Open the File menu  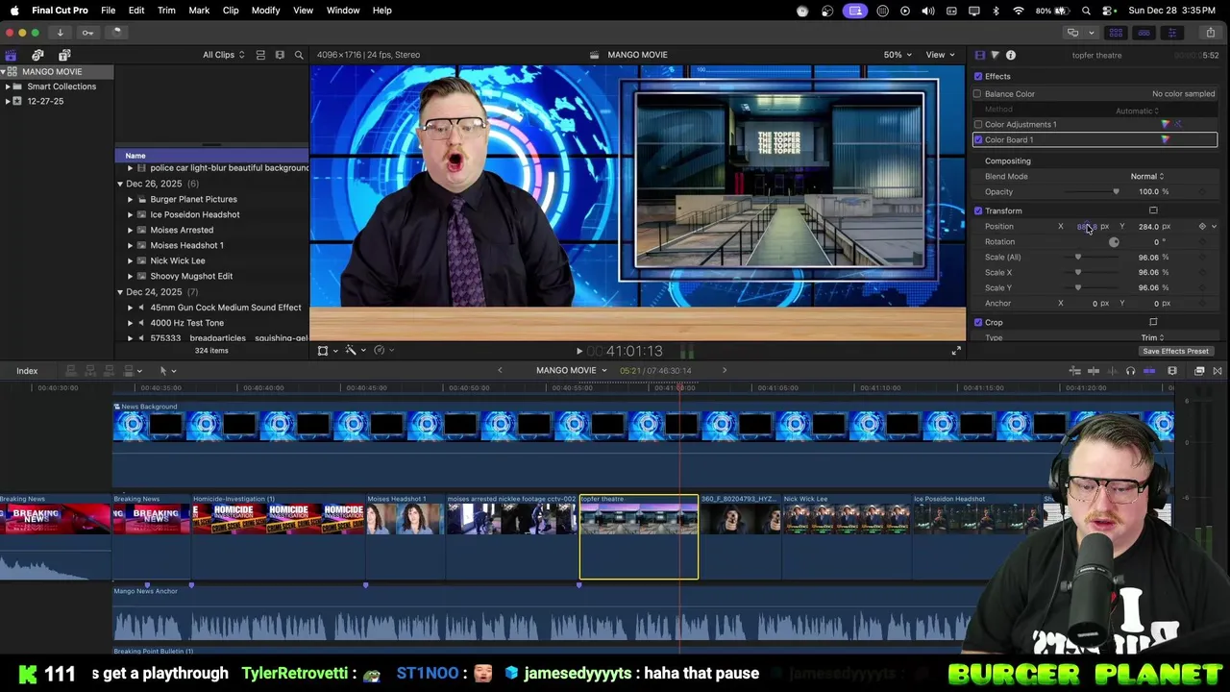click(x=109, y=10)
